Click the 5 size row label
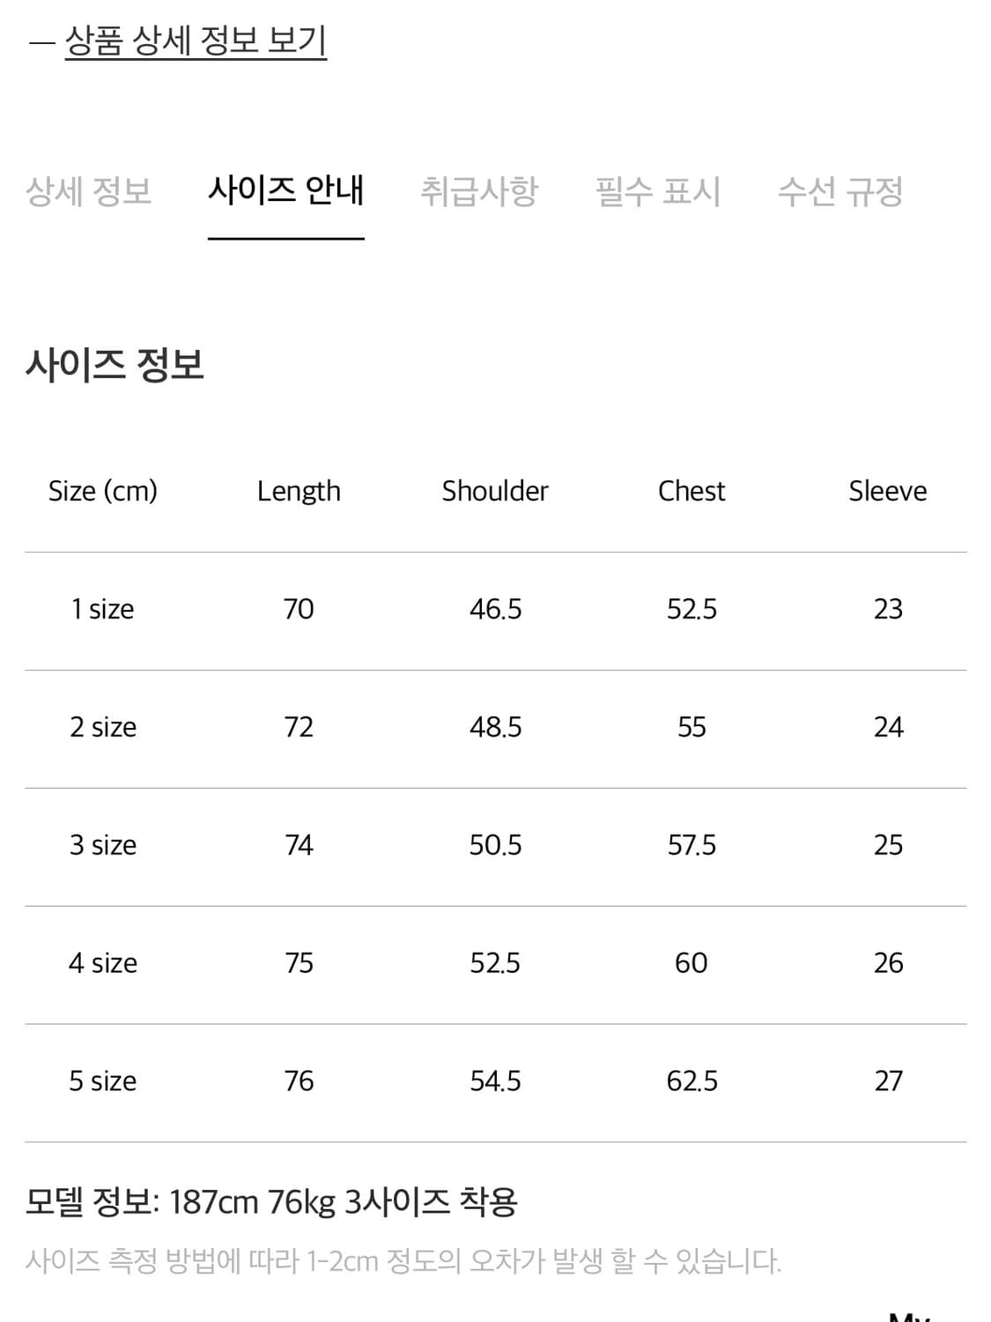991x1322 pixels. click(104, 1081)
